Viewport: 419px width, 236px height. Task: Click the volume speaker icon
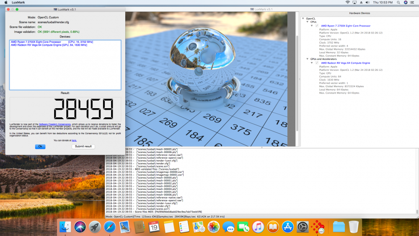pos(367,3)
